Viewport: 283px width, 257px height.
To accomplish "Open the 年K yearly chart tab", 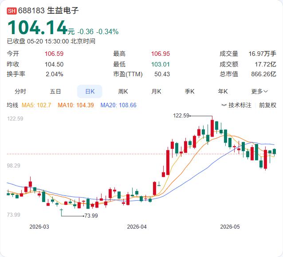I will pyautogui.click(x=223, y=91).
